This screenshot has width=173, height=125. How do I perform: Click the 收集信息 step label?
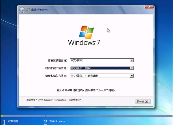click(13, 121)
